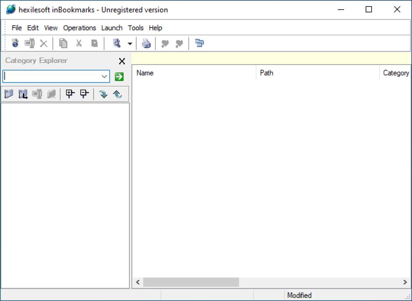
Task: Open the View menu
Action: 51,28
